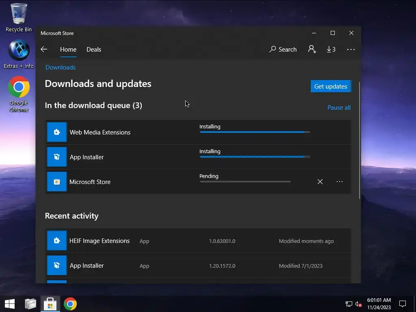Image resolution: width=416 pixels, height=312 pixels.
Task: Click Web Media Extensions installing progress bar
Action: tap(255, 132)
